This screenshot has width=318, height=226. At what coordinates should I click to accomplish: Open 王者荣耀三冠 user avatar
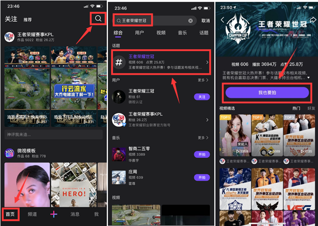(x=119, y=97)
